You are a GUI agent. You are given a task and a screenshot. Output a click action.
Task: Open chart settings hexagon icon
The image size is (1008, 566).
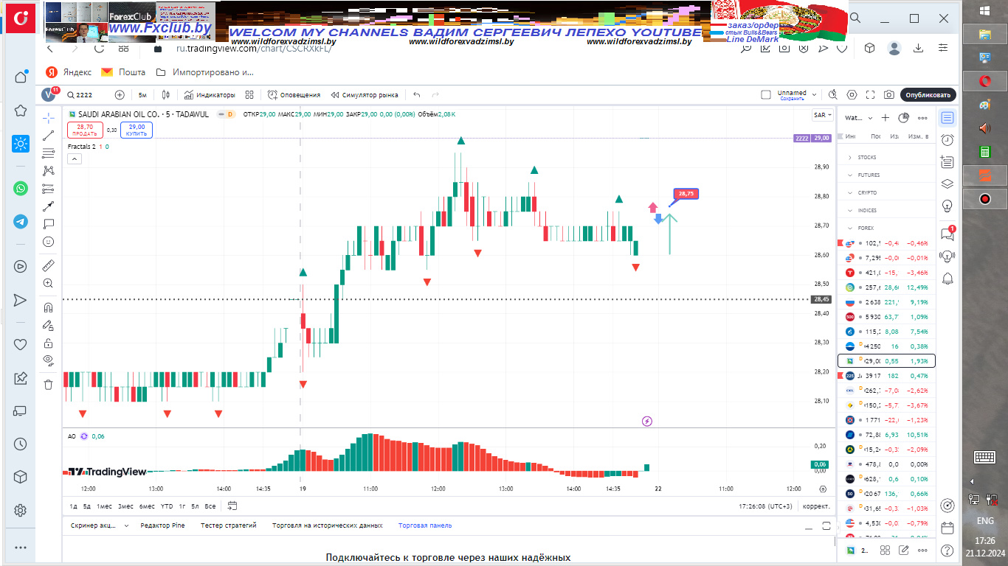point(852,95)
